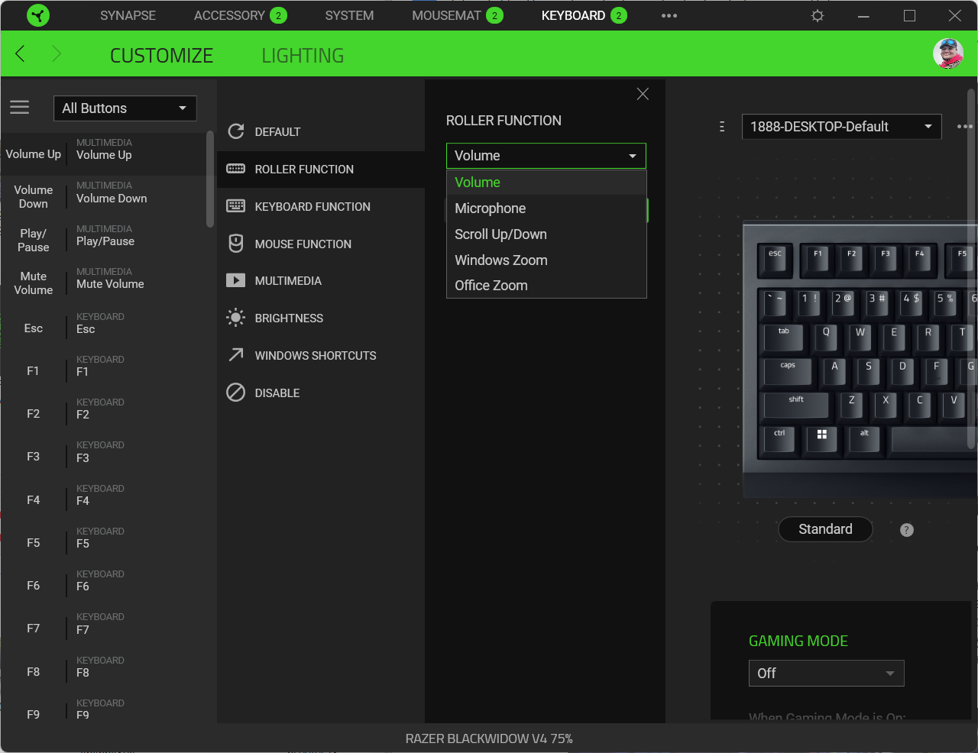Viewport: 978px width, 753px height.
Task: Select the shift key on keyboard image
Action: 796,406
